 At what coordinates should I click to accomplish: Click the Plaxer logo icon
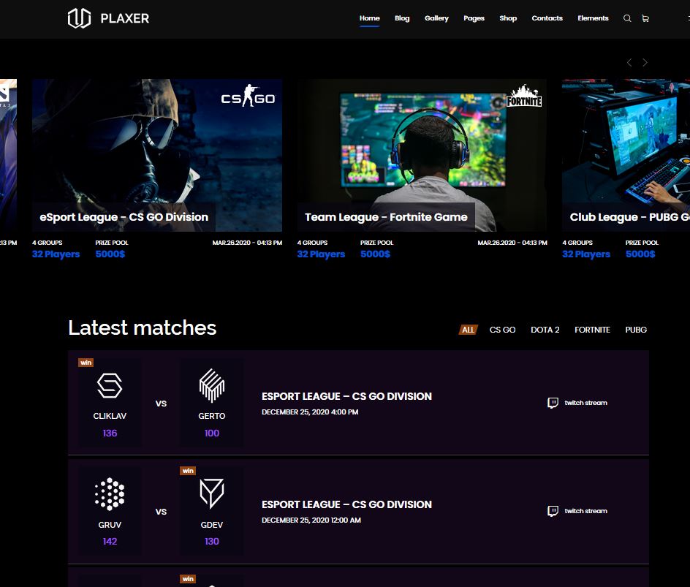(79, 18)
